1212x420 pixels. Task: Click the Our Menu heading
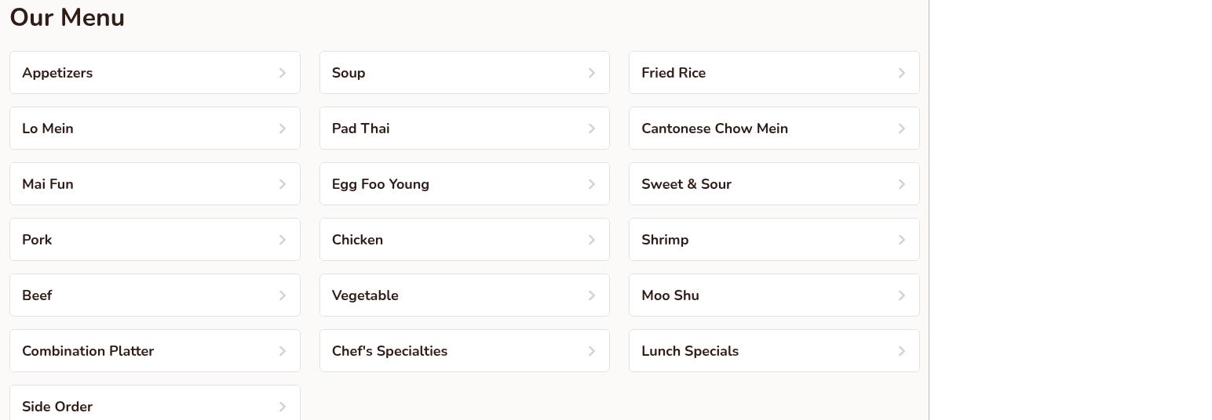coord(68,17)
